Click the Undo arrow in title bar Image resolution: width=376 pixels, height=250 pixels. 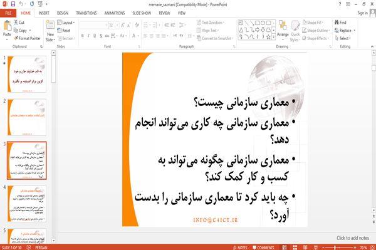(x=21, y=4)
